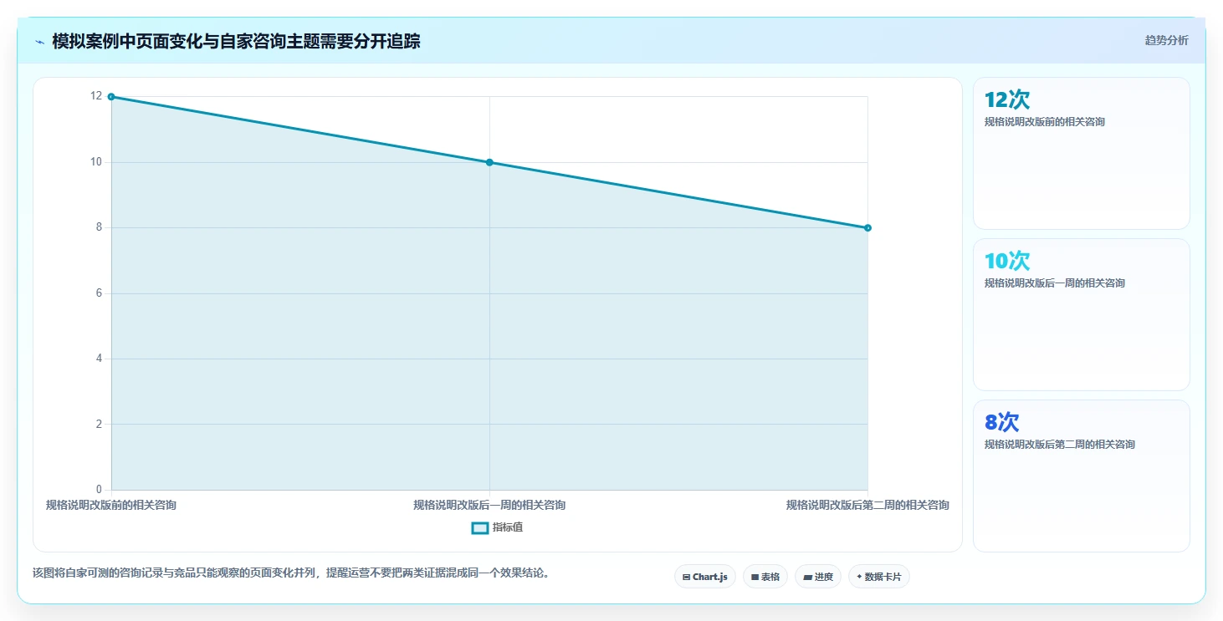Click the 8次 stat card value
Screen dimensions: 1223x621
click(x=1002, y=423)
